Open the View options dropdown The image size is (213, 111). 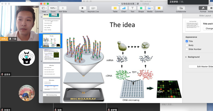(44, 8)
